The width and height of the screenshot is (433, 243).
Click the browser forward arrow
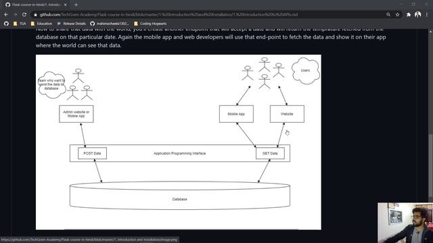(x=15, y=15)
